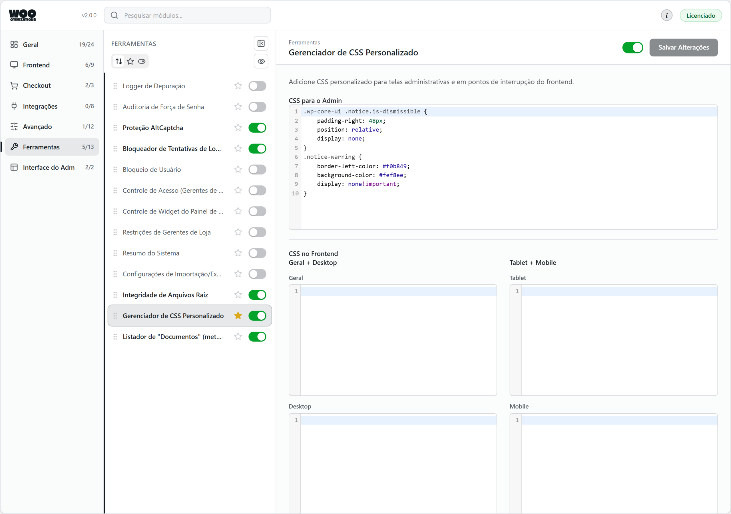This screenshot has width=731, height=514.
Task: Select the favorites star filter icon
Action: [130, 61]
